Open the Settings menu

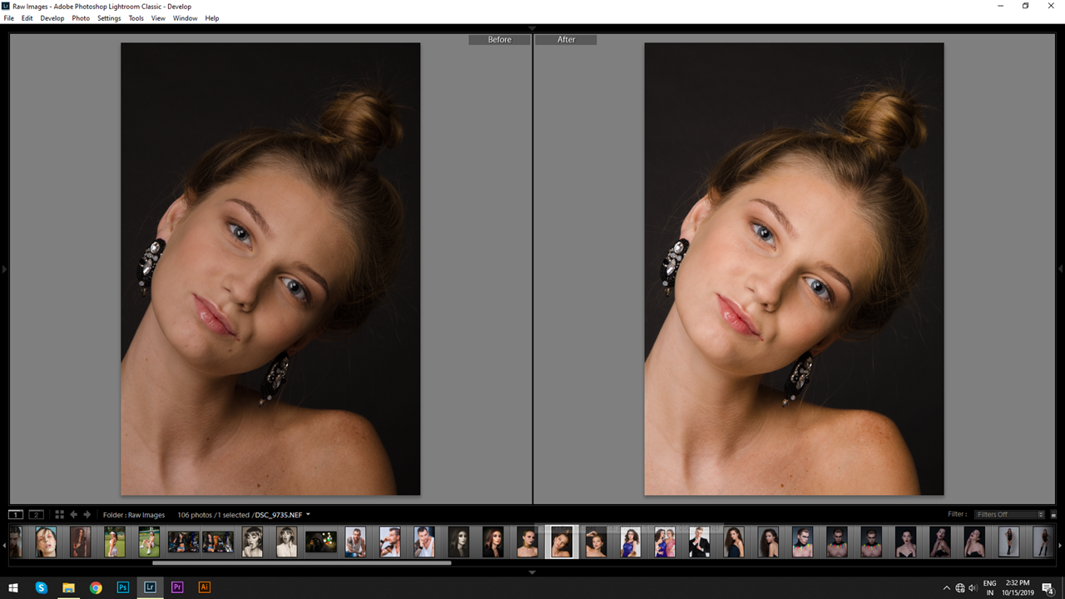pos(109,18)
